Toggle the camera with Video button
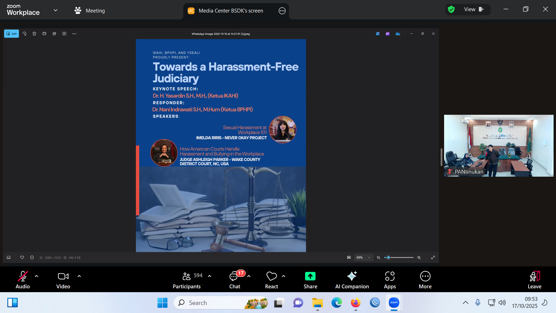 click(x=63, y=280)
